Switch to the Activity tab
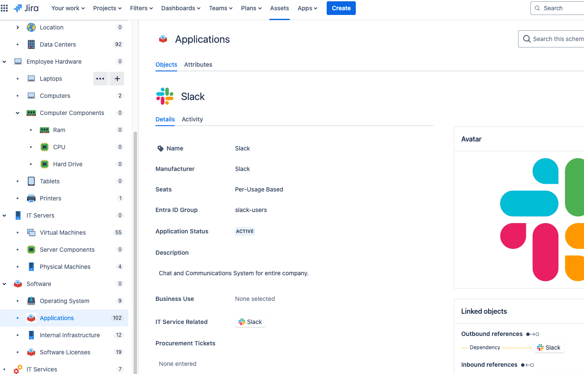The width and height of the screenshot is (584, 374). 192,119
